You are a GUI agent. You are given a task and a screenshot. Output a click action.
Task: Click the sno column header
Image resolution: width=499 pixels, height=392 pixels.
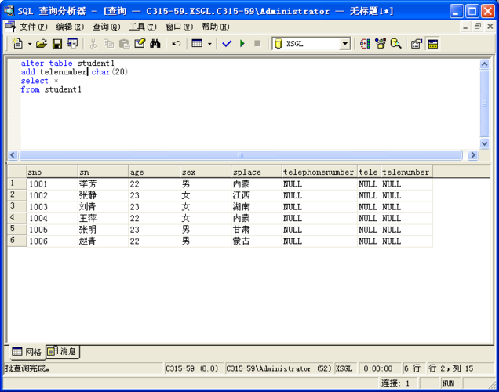(52, 172)
